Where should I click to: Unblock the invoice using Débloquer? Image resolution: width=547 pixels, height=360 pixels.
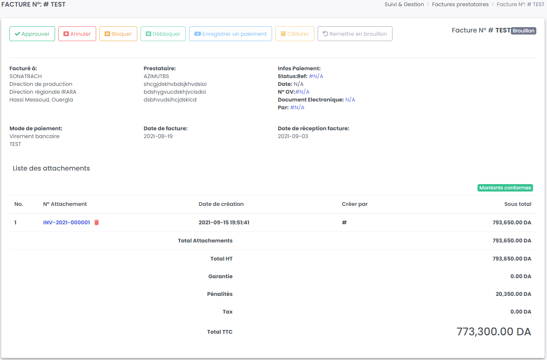coord(163,34)
